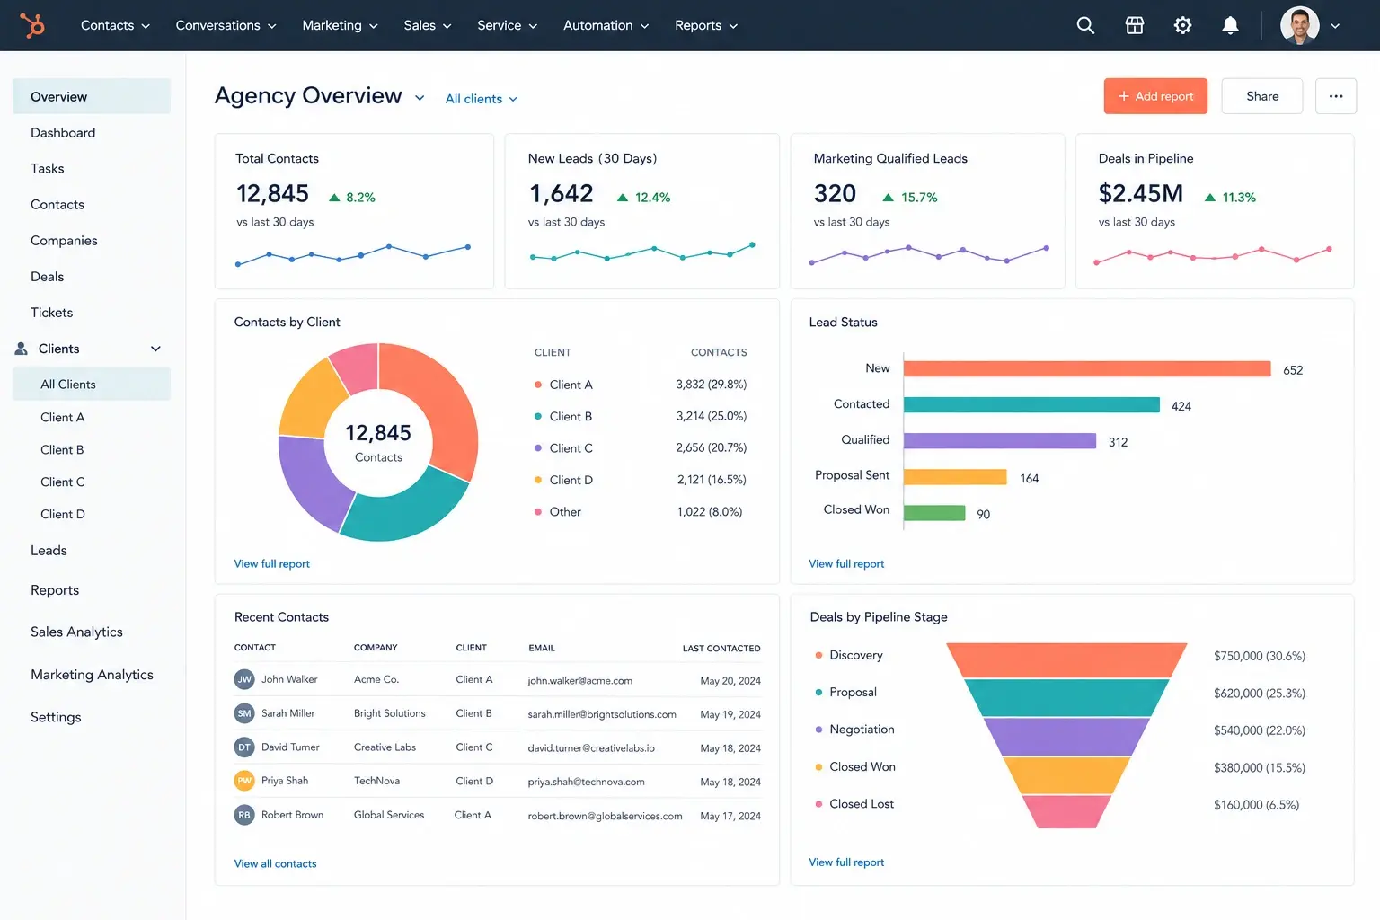This screenshot has width=1380, height=920.
Task: Open the three-dots more options button
Action: 1336,96
